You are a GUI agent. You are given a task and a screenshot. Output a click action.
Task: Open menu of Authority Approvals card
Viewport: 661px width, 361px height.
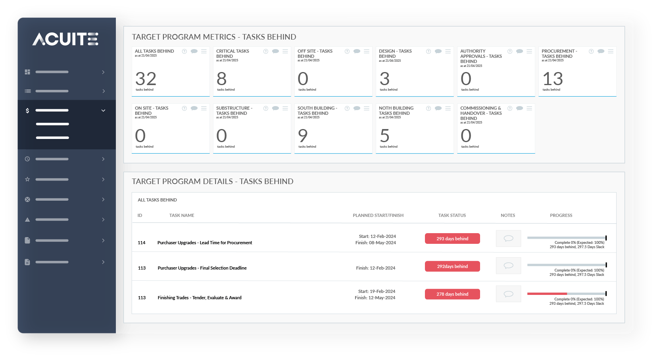[529, 51]
